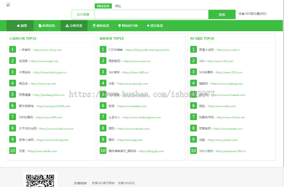
Task: Open link http://www.google.com
Action: (x=133, y=84)
